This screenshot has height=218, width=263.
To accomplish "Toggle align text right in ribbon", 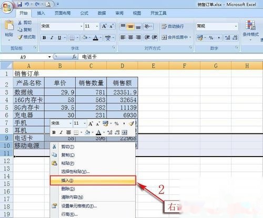I will click(138, 37).
